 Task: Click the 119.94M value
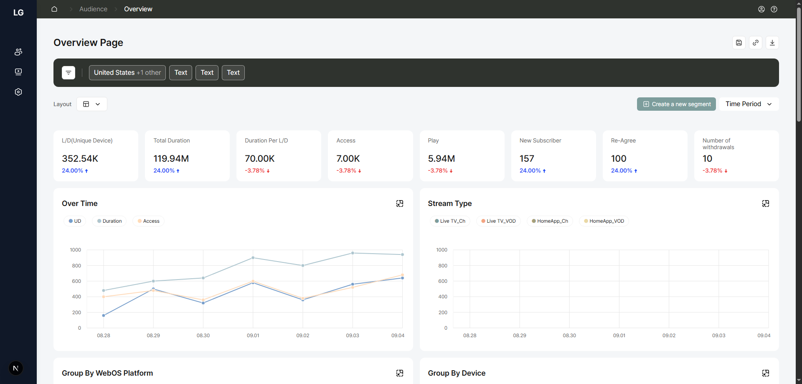pyautogui.click(x=171, y=159)
